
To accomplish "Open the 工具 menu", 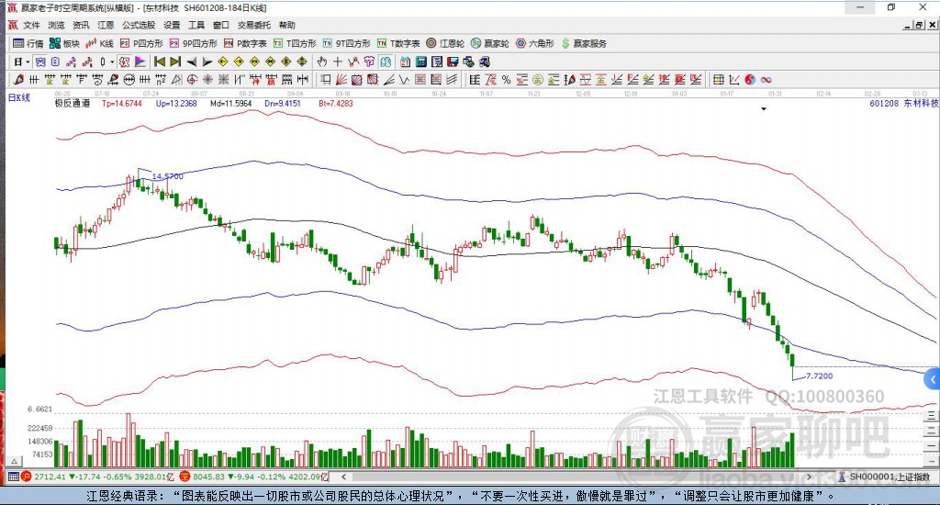I will click(196, 25).
